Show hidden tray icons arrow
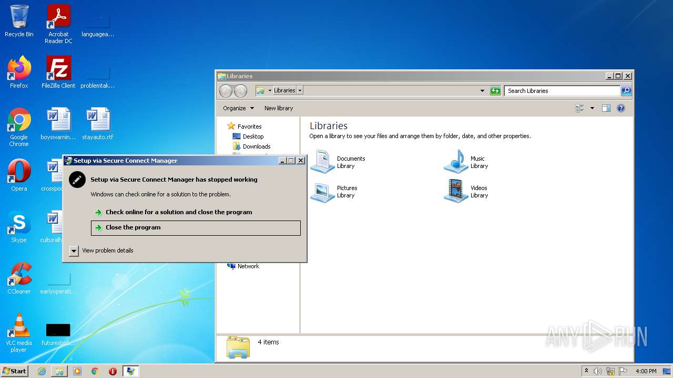The image size is (673, 378). tap(586, 371)
